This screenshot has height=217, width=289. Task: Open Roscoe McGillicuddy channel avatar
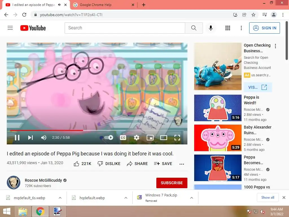[14, 183]
